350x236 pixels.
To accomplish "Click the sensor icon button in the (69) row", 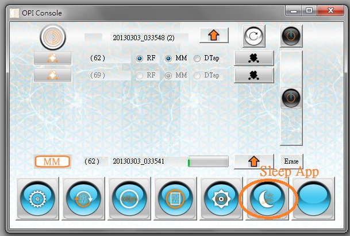I will pyautogui.click(x=53, y=75).
